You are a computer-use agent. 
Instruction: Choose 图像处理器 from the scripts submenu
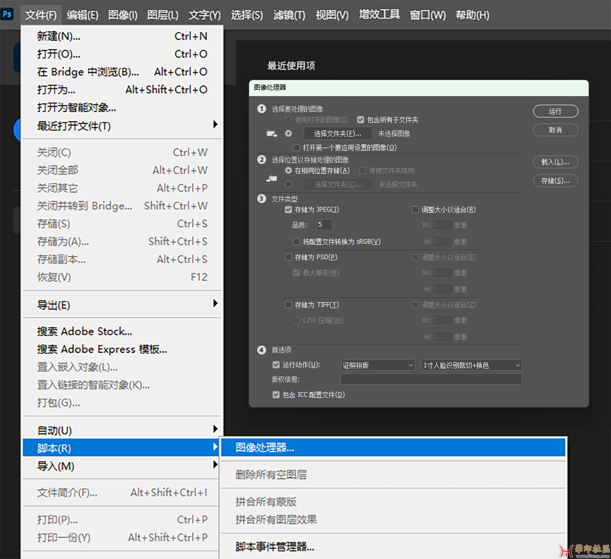click(265, 447)
